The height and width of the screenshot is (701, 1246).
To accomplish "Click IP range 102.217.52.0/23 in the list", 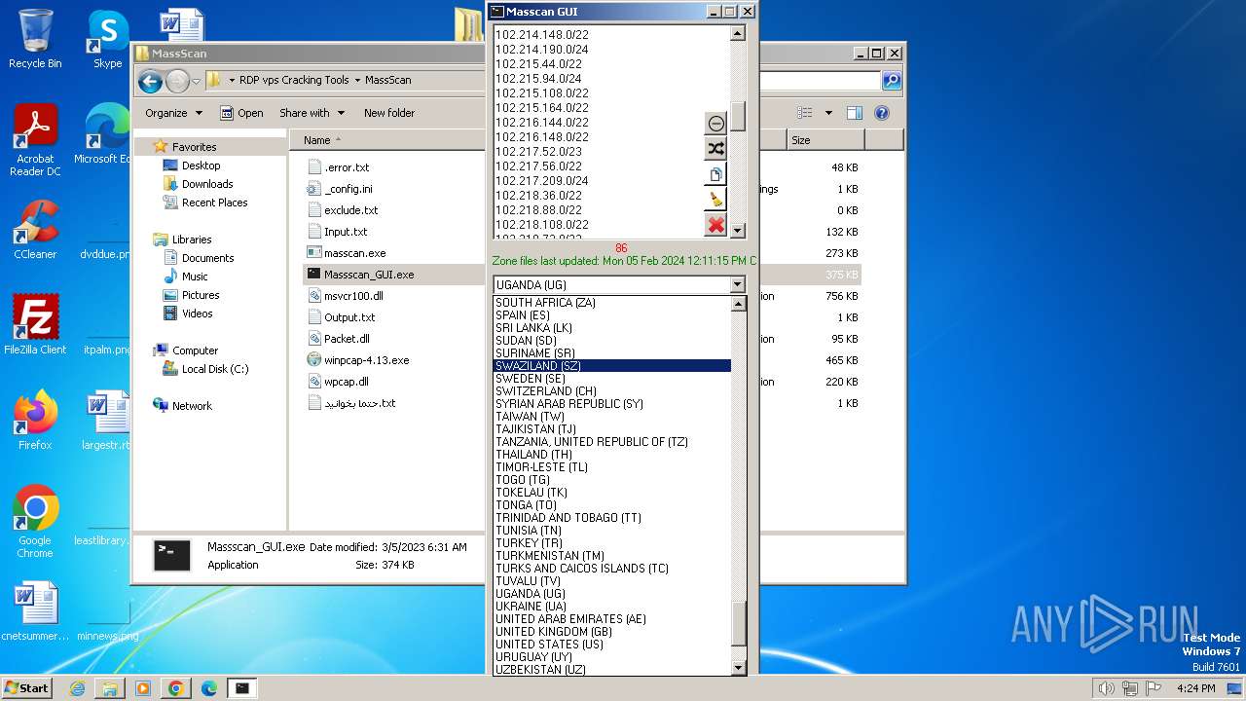I will [x=538, y=152].
